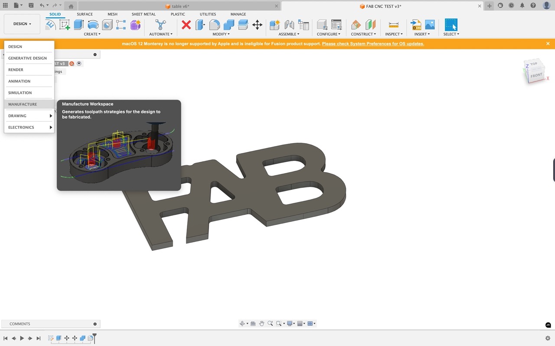
Task: Open the INSPECT dropdown
Action: coord(394,34)
